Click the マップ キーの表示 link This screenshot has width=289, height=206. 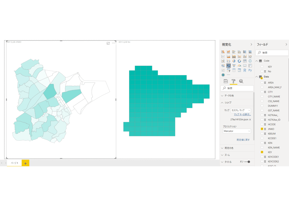(x=242, y=115)
